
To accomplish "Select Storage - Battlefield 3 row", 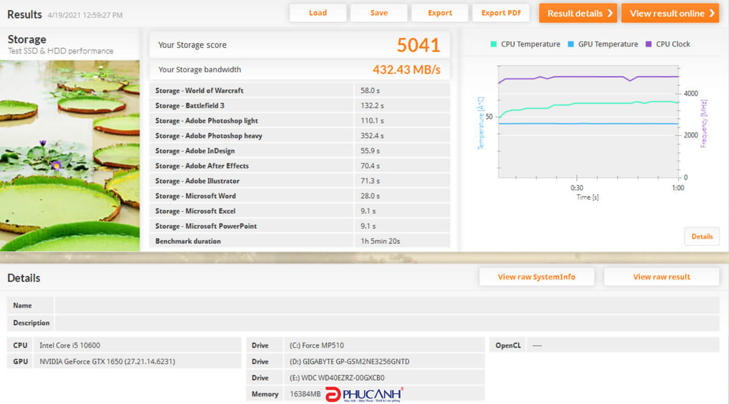I will coord(300,106).
